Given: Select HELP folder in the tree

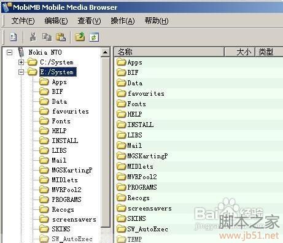Looking at the screenshot, I should (x=59, y=131).
